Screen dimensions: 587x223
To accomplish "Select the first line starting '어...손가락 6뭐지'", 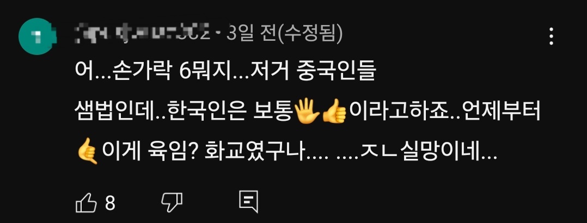I will click(225, 72).
